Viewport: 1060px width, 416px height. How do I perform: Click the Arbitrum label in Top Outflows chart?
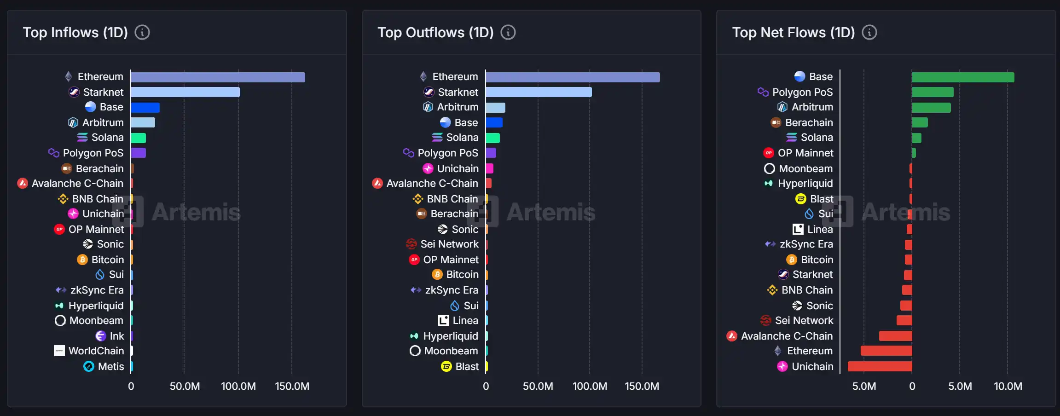(x=458, y=107)
